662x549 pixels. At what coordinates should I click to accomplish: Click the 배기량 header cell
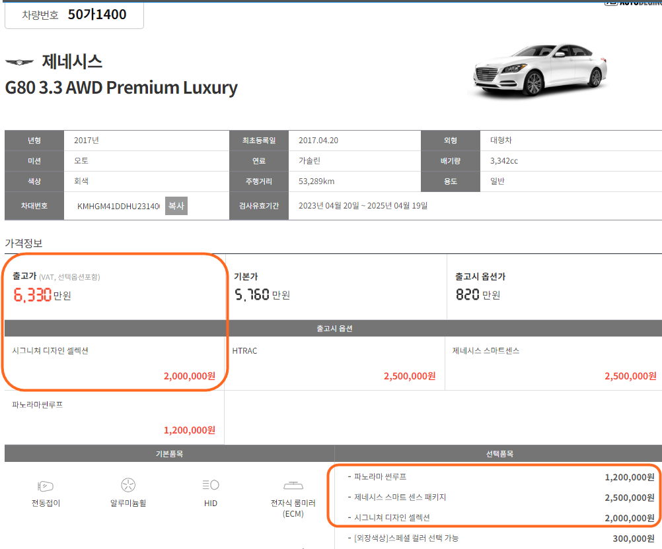(451, 161)
